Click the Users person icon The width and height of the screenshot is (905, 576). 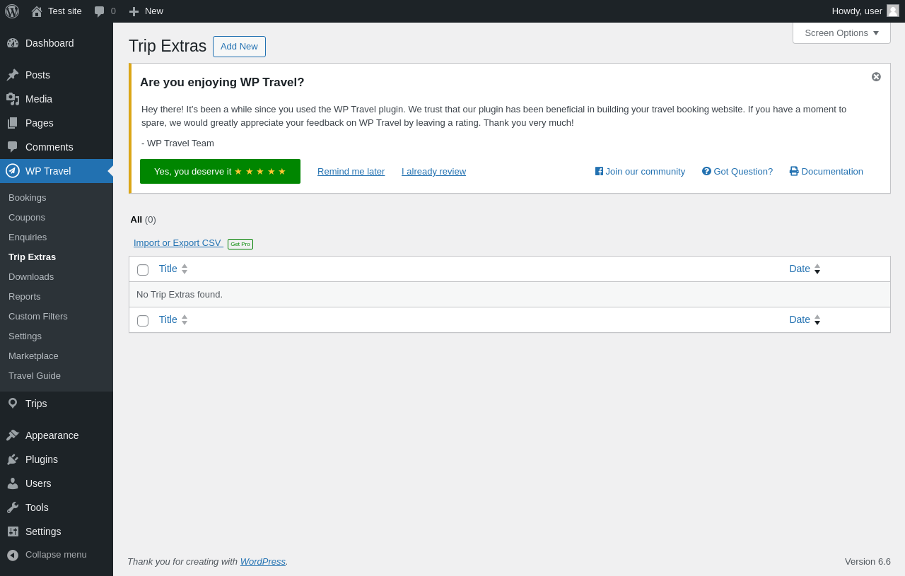[13, 483]
